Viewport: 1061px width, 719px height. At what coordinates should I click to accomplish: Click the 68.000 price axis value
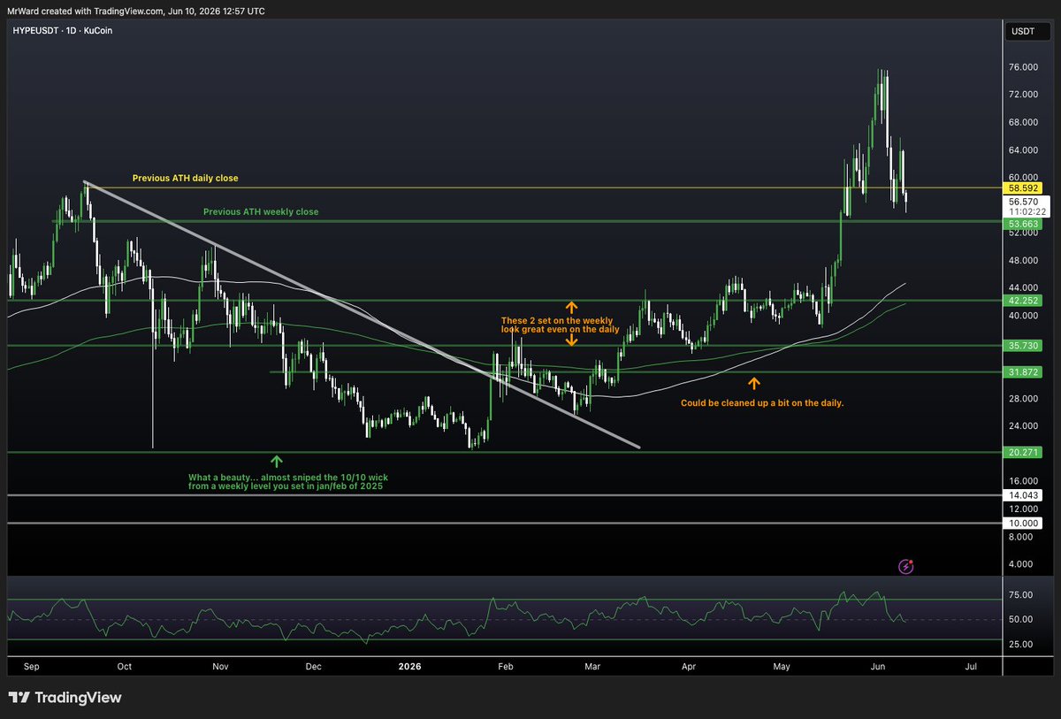[x=1023, y=122]
